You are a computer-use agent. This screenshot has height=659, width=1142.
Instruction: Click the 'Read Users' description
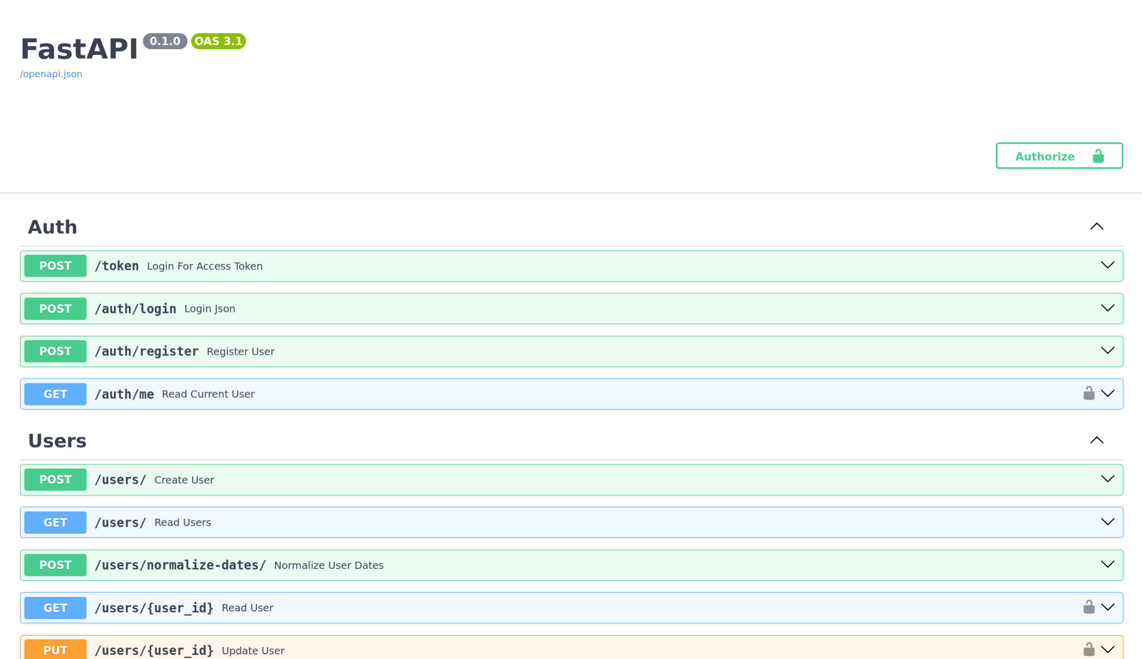tap(183, 522)
